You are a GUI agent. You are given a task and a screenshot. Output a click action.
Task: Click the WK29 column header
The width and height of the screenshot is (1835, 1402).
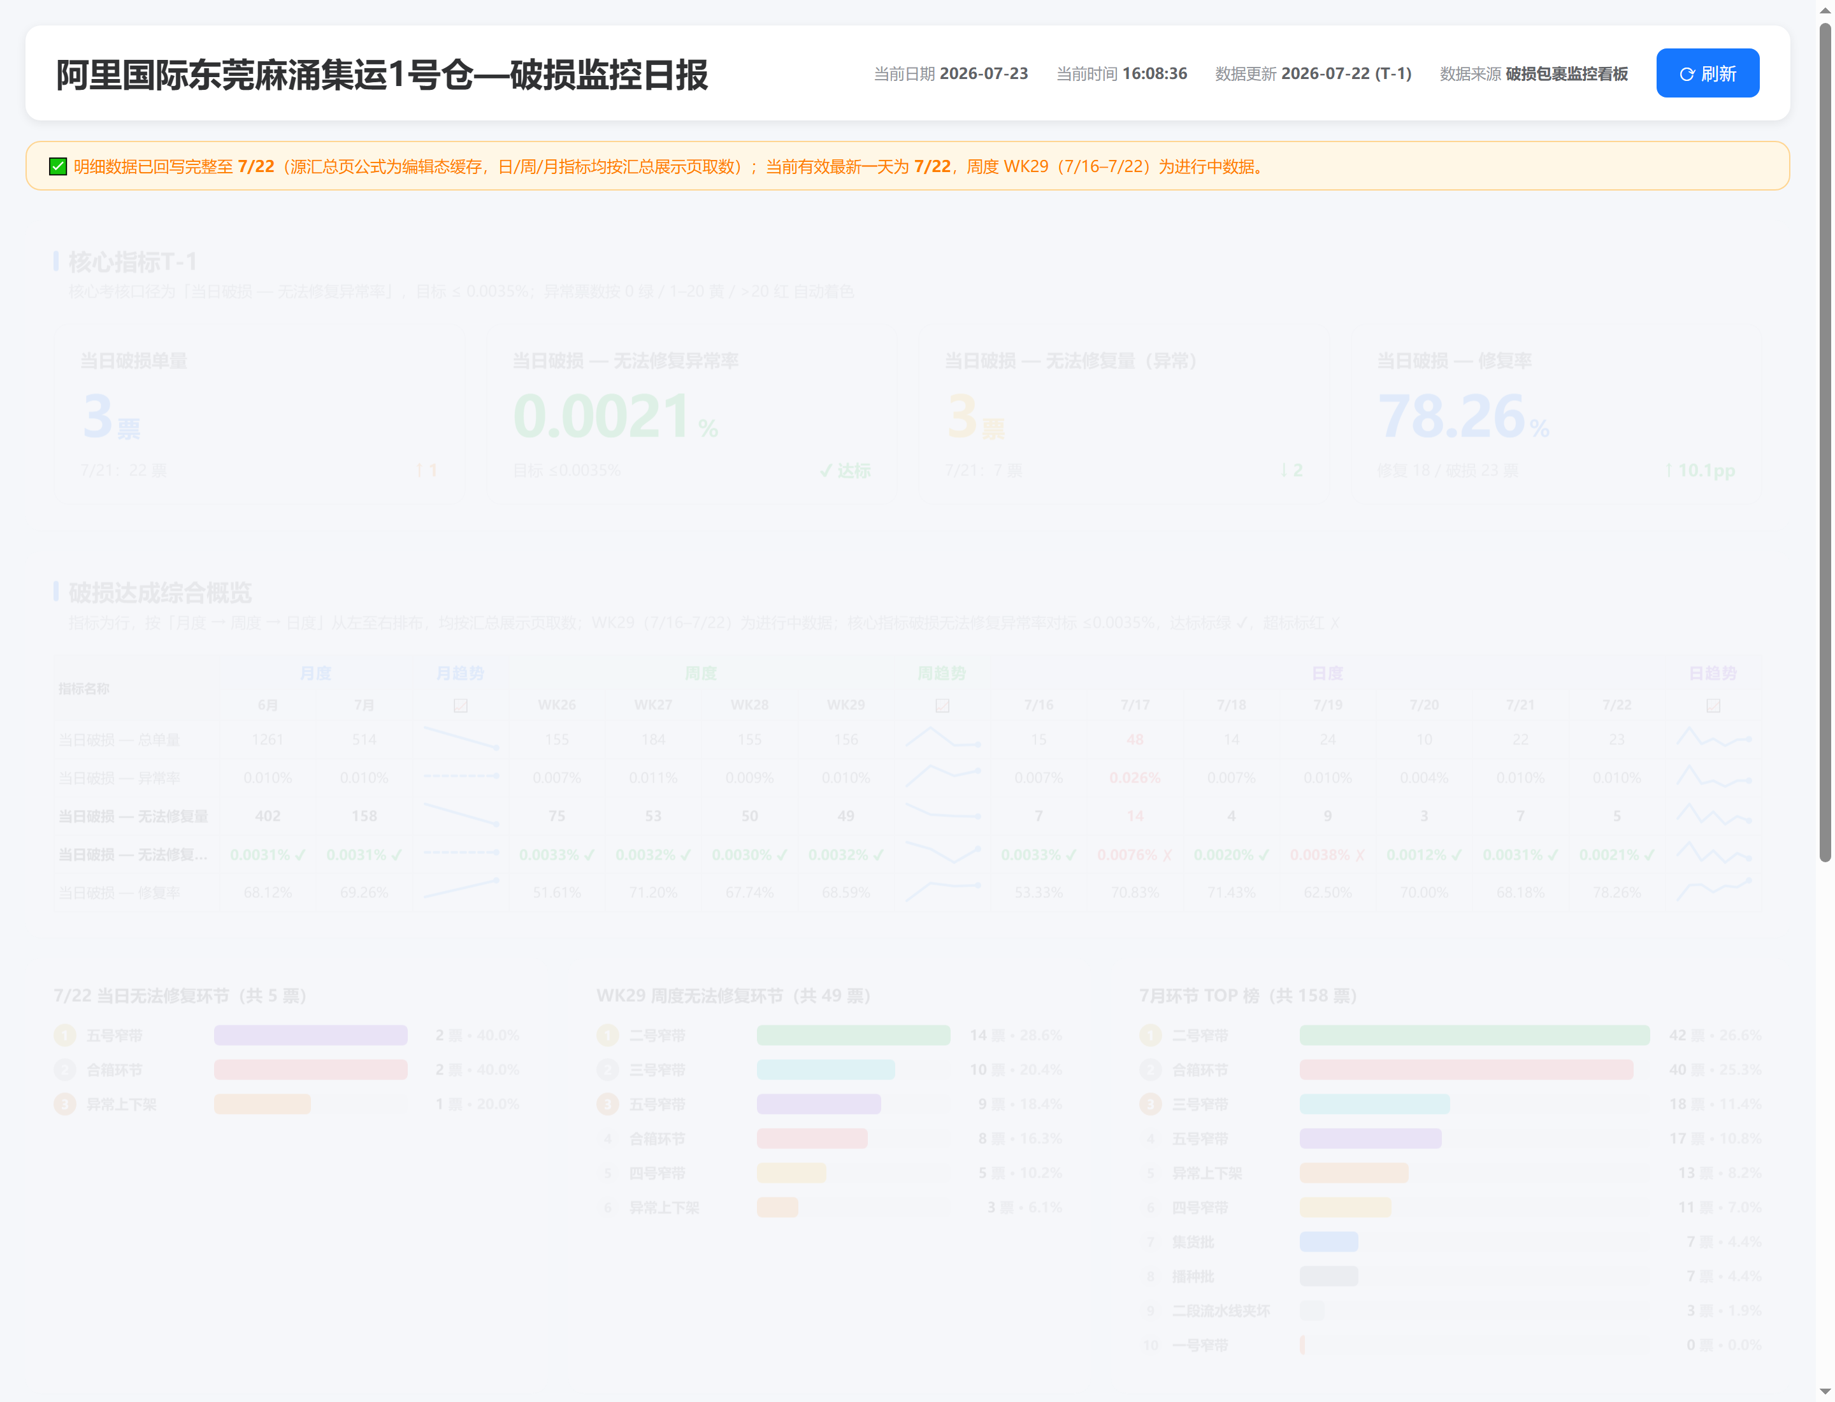click(846, 705)
